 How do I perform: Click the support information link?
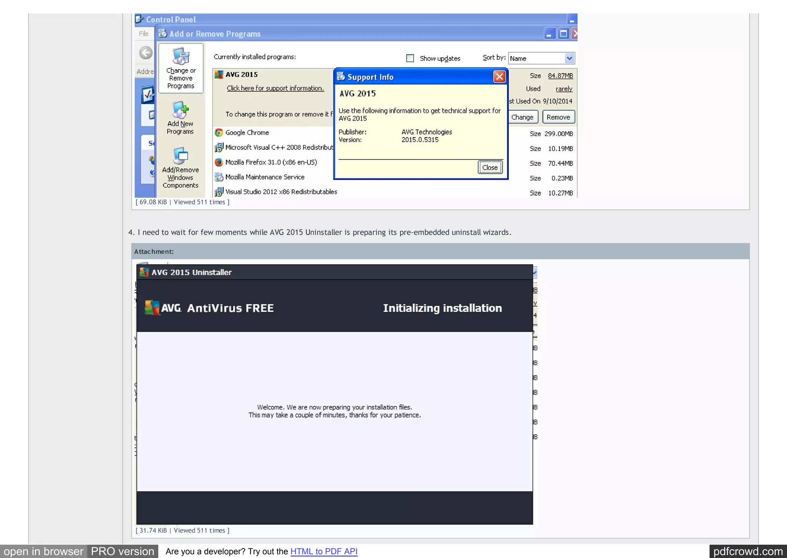[275, 88]
